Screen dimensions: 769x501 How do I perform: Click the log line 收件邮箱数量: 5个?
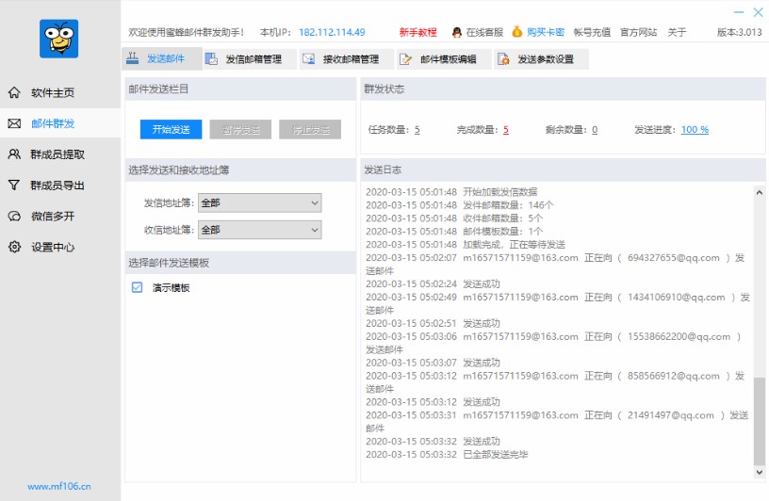coord(454,218)
